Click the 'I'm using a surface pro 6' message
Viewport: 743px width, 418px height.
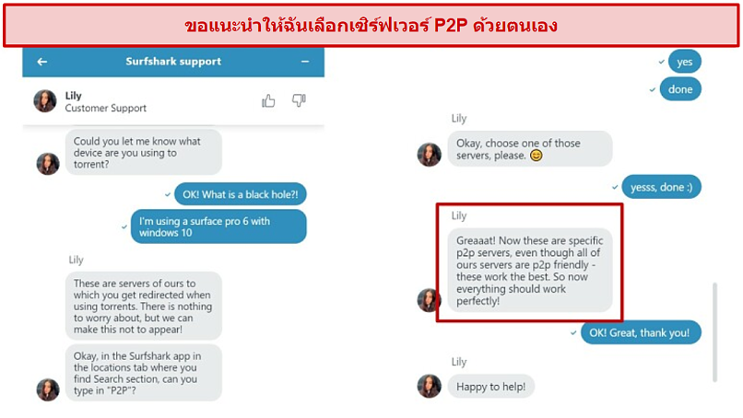point(218,226)
